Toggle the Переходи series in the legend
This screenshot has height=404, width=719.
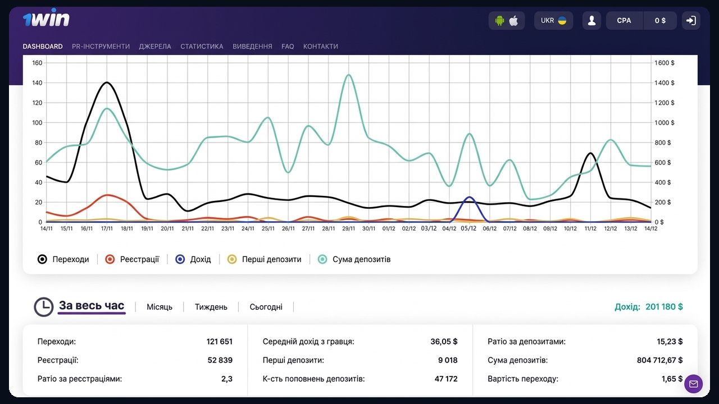(63, 259)
